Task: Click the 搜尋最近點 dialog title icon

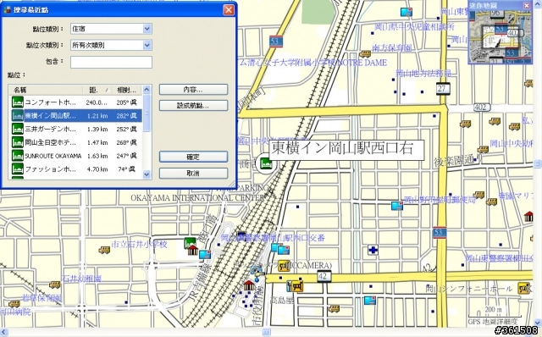Action: (7, 9)
